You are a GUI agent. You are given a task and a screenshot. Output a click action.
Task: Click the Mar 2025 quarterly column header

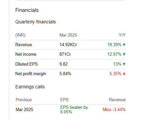68,35
